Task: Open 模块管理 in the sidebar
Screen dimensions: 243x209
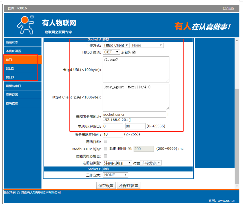Action: coord(22,103)
